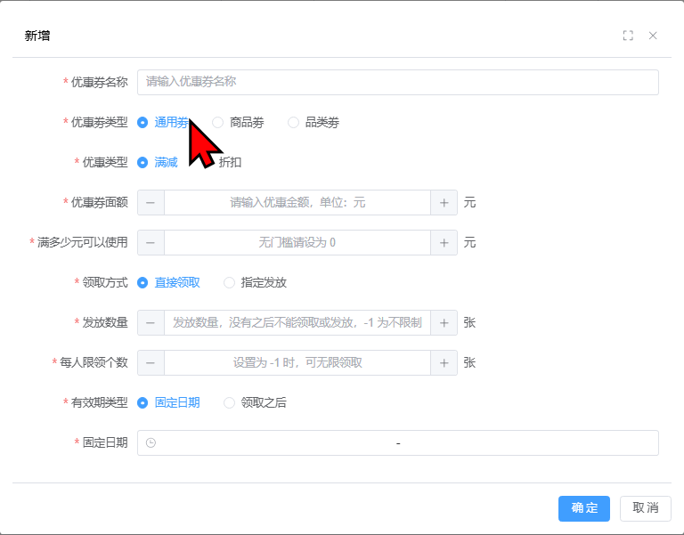Select 领取之后 validity type
The width and height of the screenshot is (684, 535).
[x=255, y=403]
